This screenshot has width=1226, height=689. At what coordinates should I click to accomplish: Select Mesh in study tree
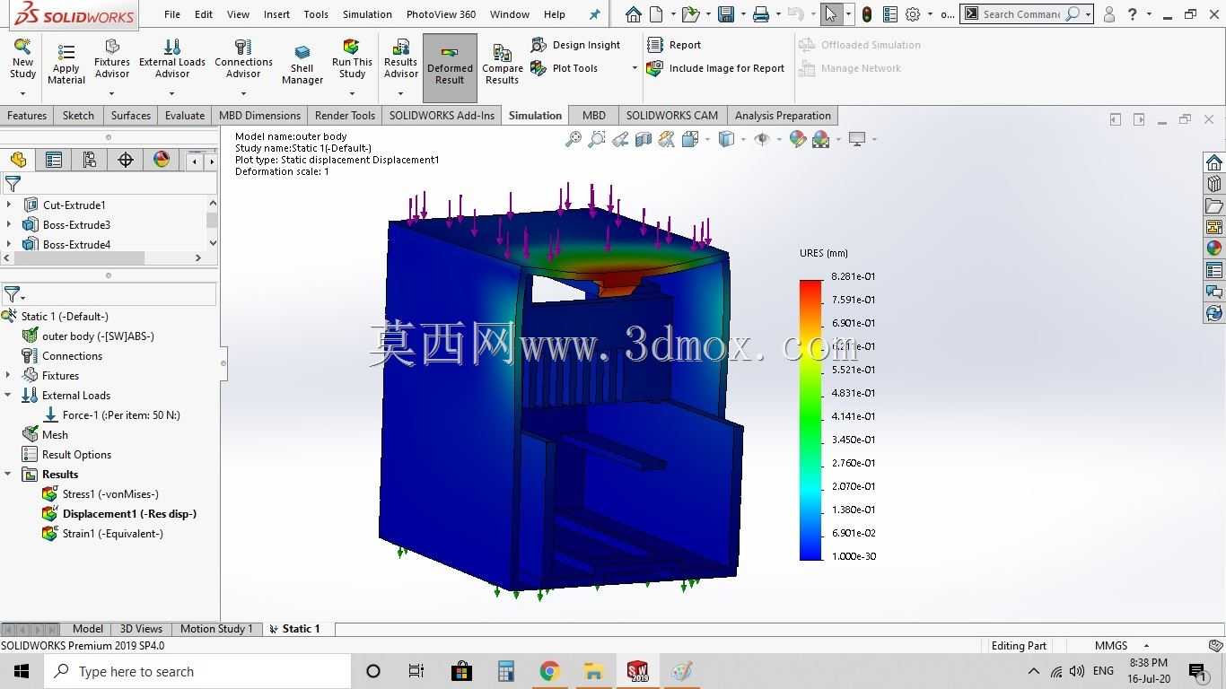pyautogui.click(x=45, y=434)
